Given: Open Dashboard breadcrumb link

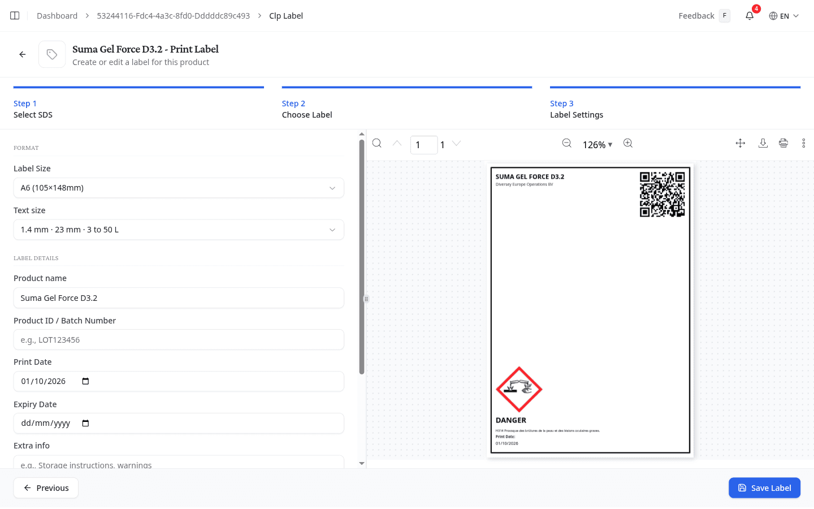Looking at the screenshot, I should pyautogui.click(x=57, y=16).
